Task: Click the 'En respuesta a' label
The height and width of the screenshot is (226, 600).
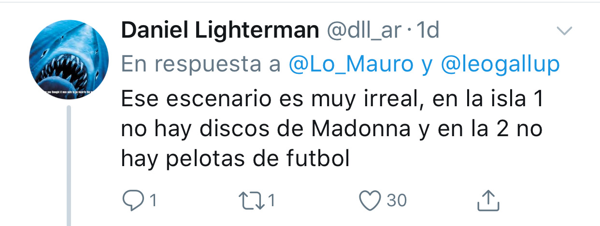Action: coord(201,64)
